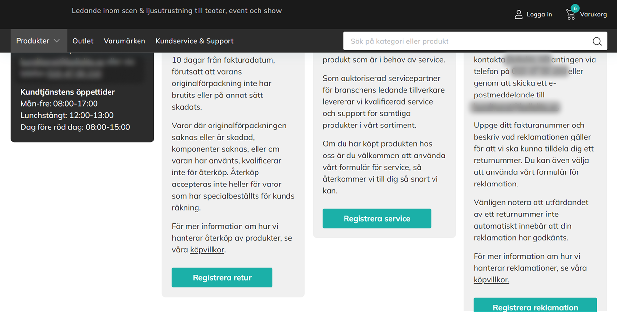Viewport: 617px width, 312px height.
Task: Expand the Produkter dropdown chevron
Action: point(57,41)
